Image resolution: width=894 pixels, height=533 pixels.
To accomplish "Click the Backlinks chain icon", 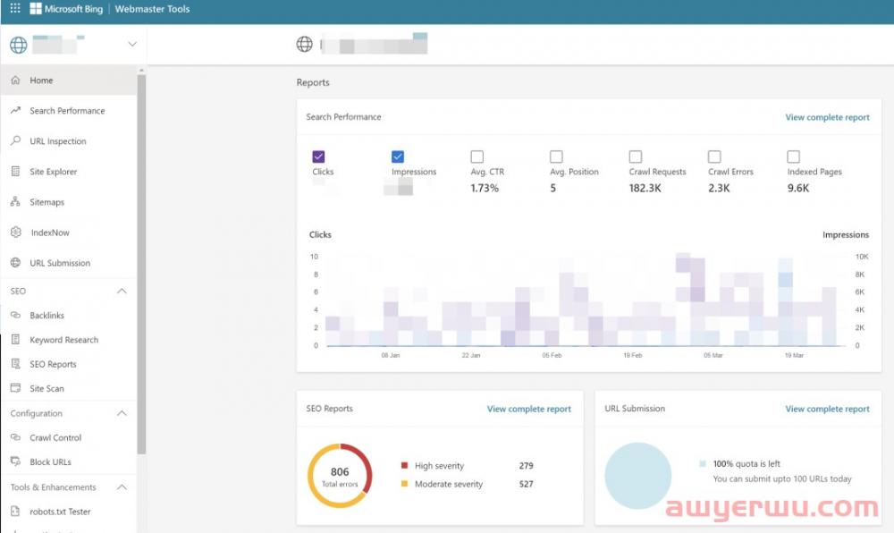I will pos(15,316).
